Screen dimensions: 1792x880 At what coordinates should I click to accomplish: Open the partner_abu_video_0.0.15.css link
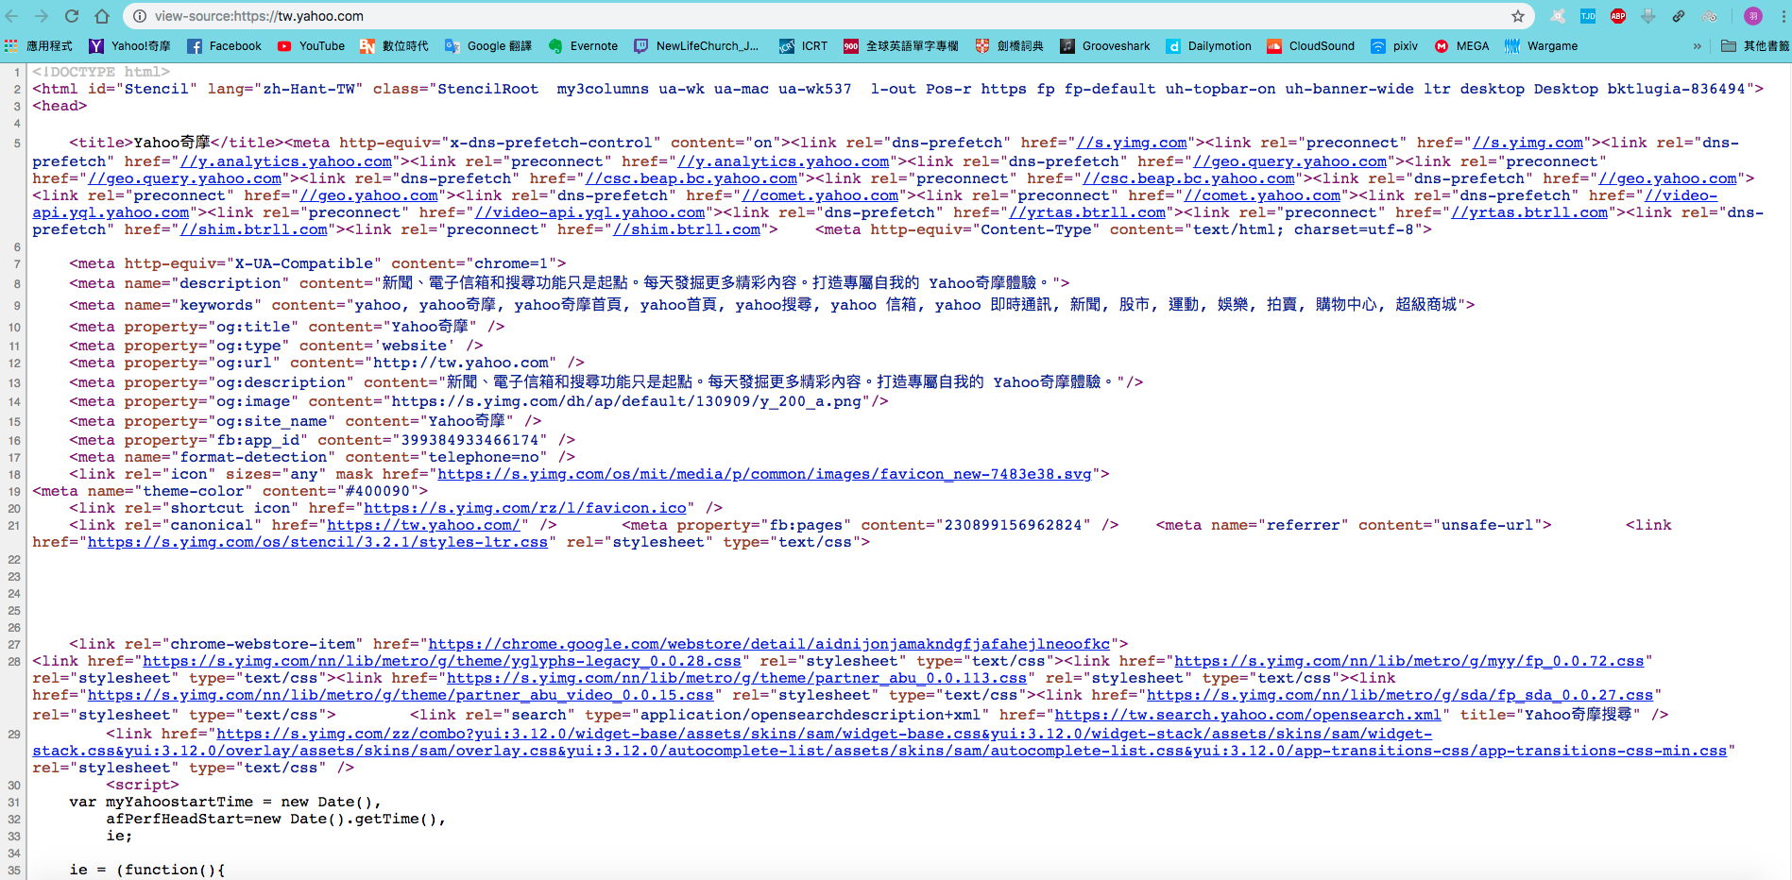(401, 695)
